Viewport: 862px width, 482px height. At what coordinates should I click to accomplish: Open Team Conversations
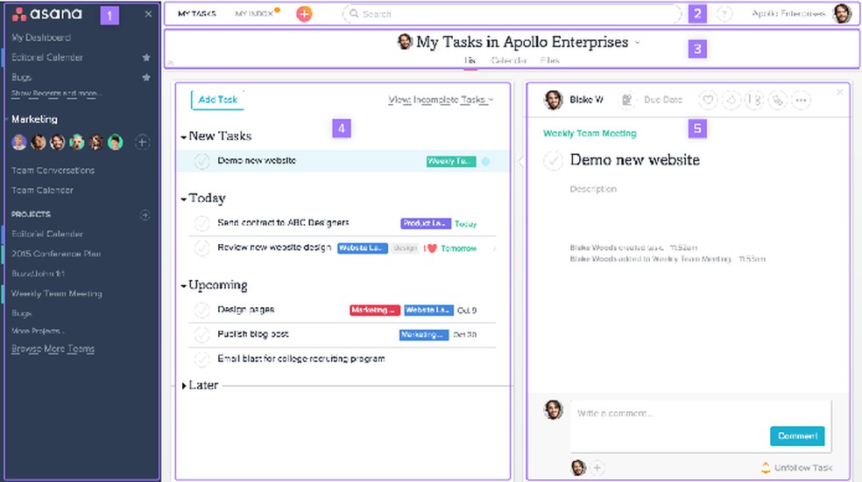coord(53,171)
